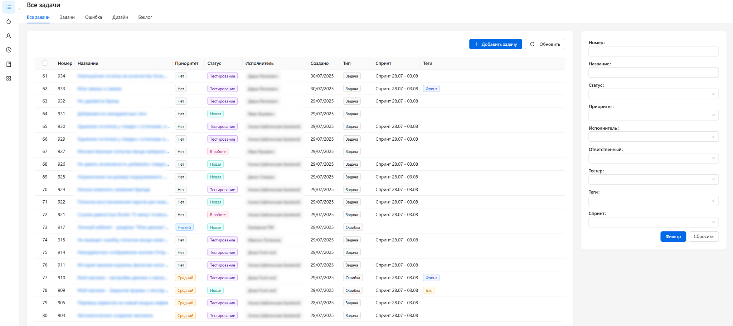Image resolution: width=733 pixels, height=326 pixels.
Task: Open the task list sidebar icon
Action: coord(9,7)
